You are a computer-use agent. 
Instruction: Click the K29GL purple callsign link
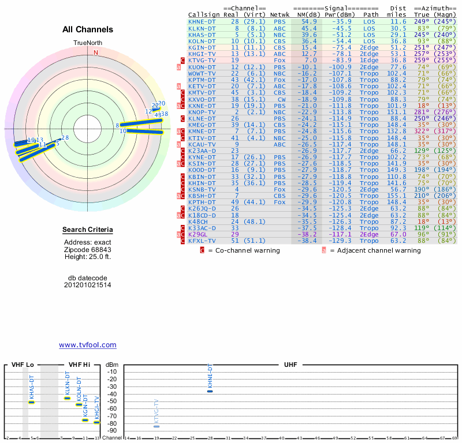tap(198, 234)
